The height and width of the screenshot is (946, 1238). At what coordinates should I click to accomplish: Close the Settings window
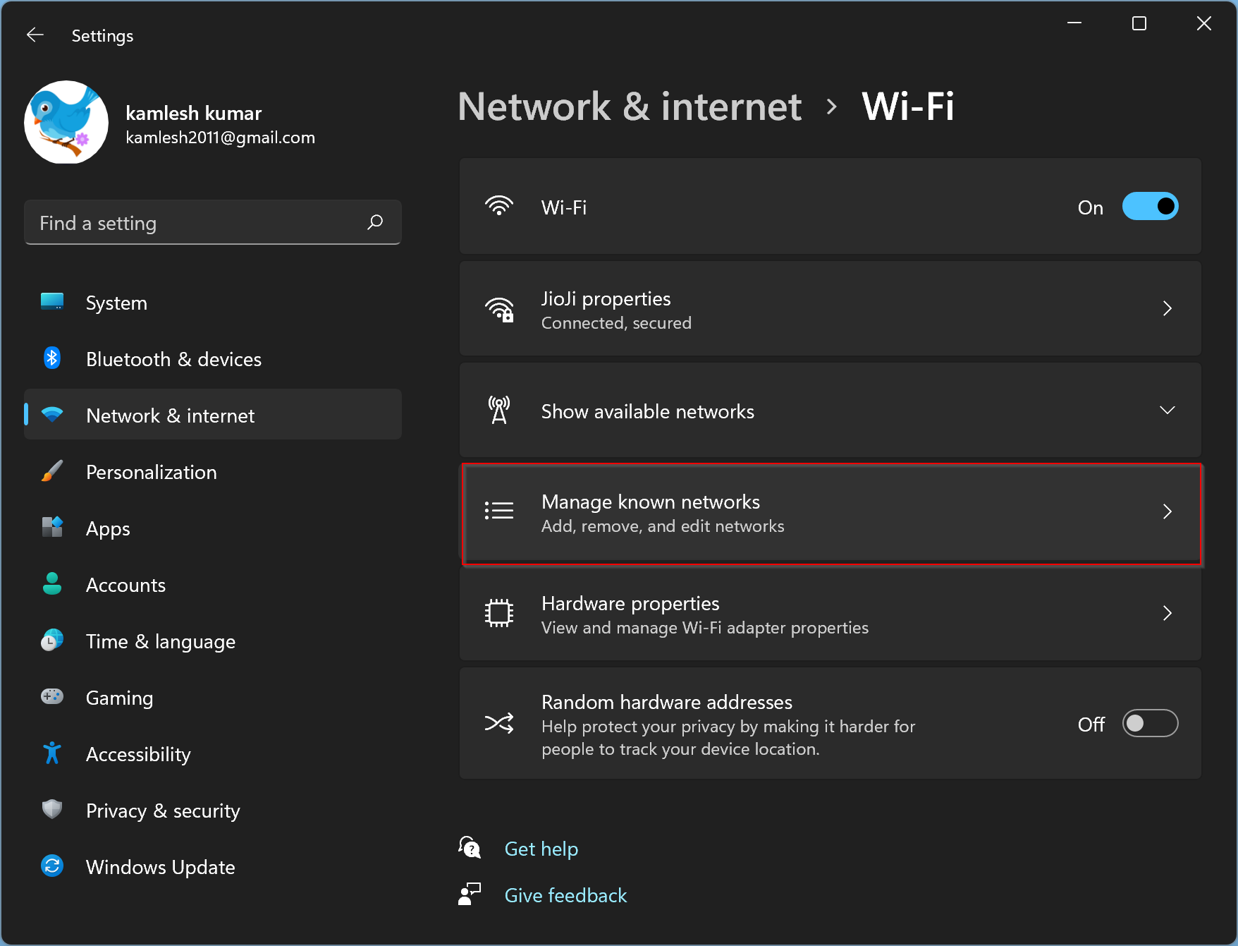(1204, 23)
